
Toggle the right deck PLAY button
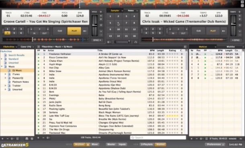coord(213,31)
